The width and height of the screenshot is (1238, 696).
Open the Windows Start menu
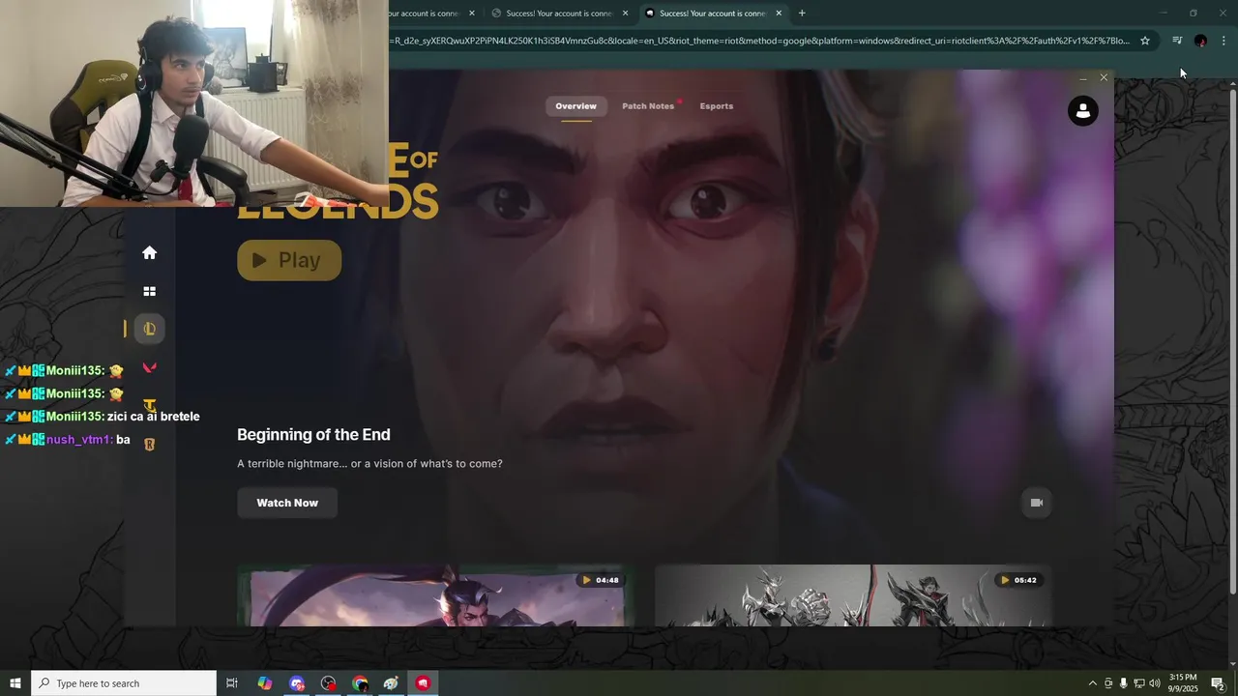(15, 683)
